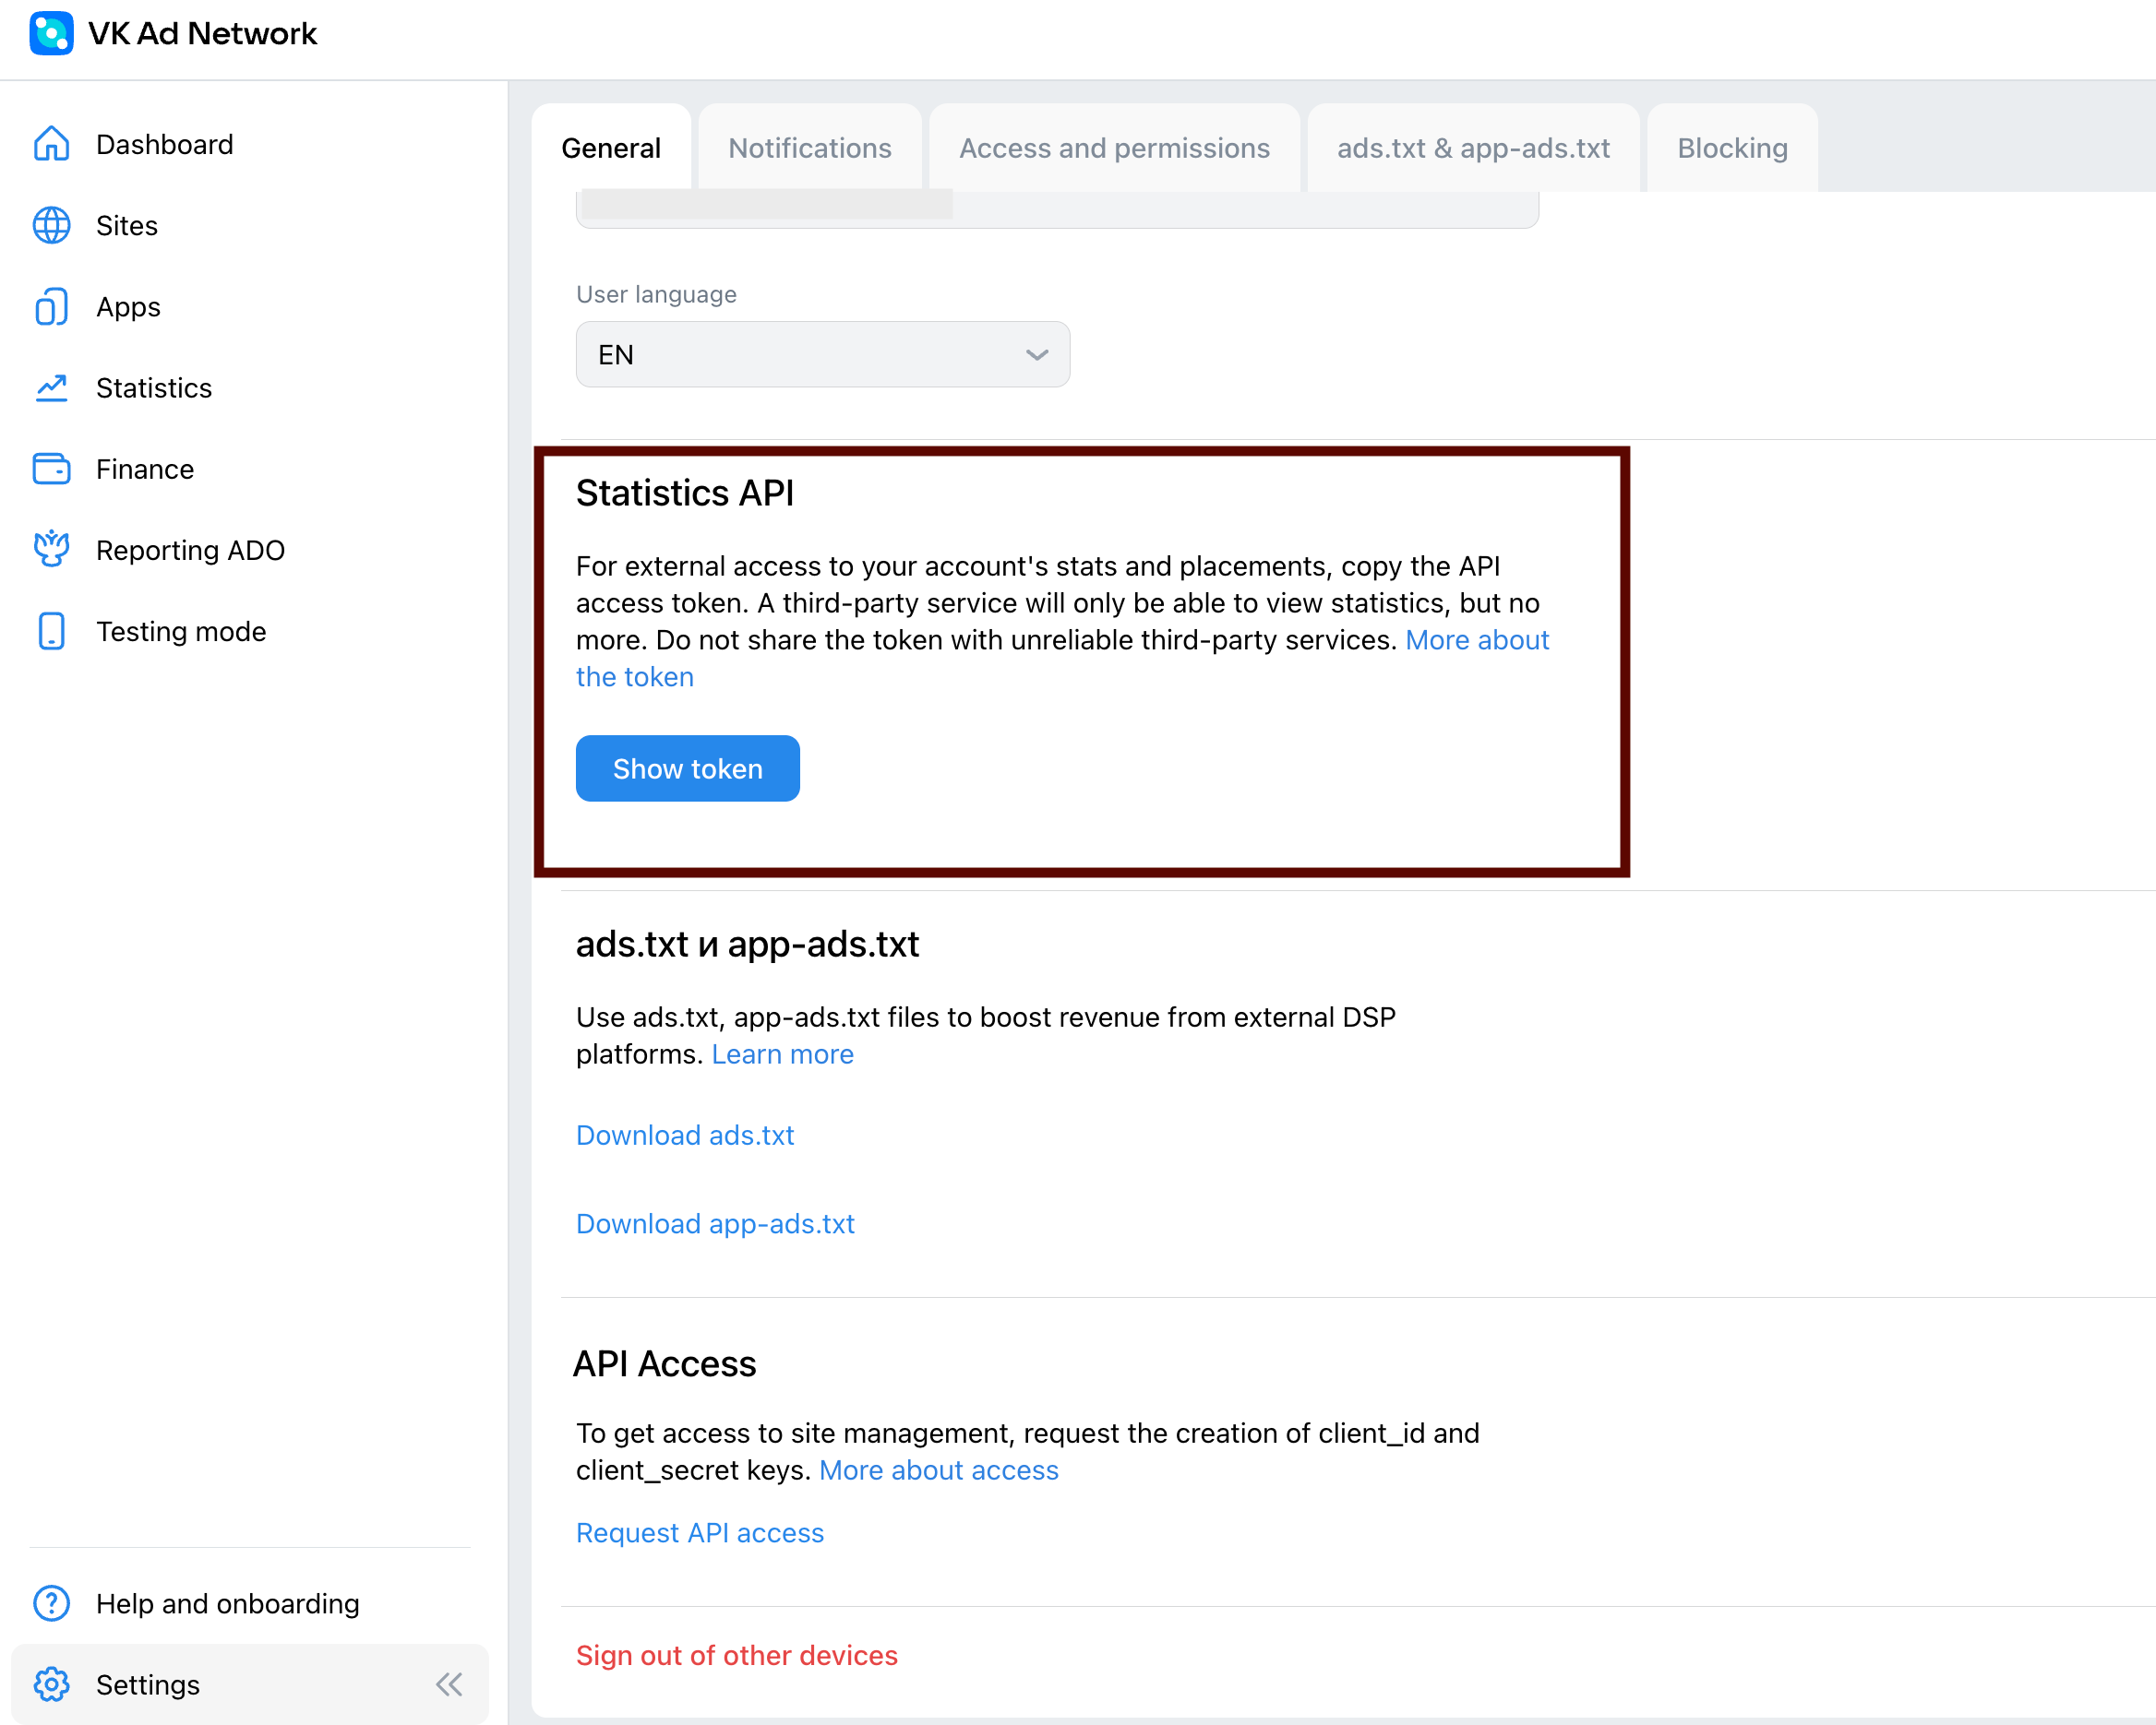Switch to the Notifications tab
Viewport: 2156px width, 1725px height.
point(809,148)
